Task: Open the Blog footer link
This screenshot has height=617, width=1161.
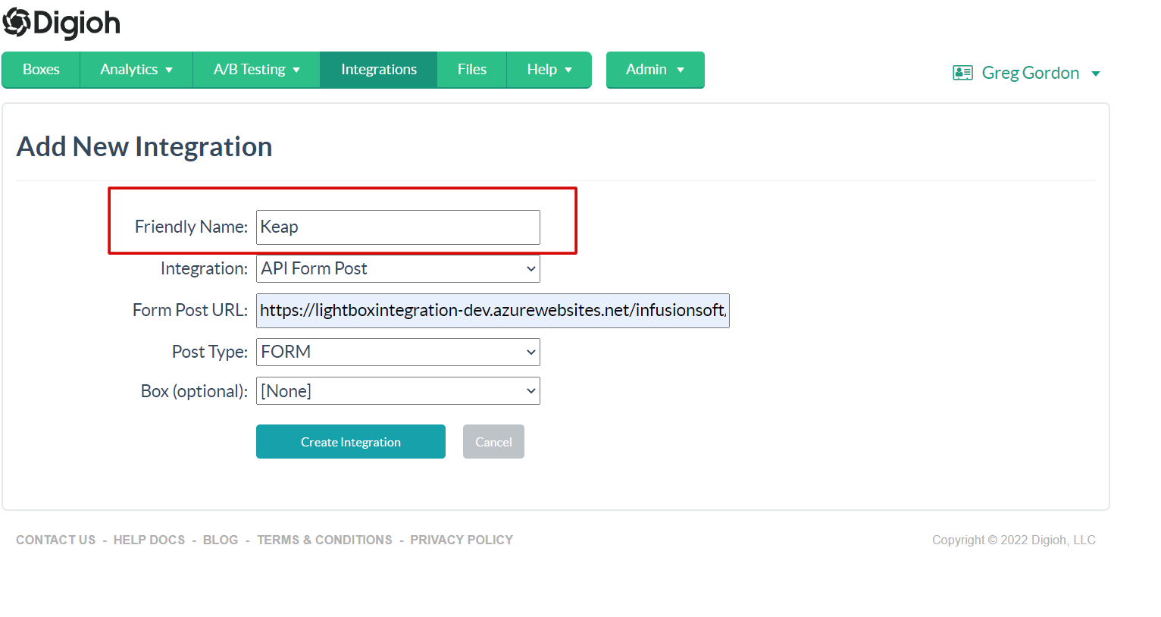Action: (221, 540)
